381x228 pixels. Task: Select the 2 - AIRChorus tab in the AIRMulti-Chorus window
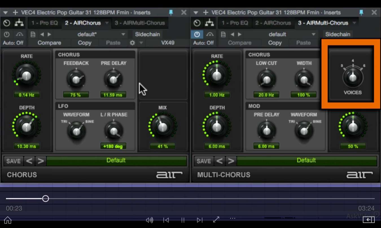click(x=273, y=23)
